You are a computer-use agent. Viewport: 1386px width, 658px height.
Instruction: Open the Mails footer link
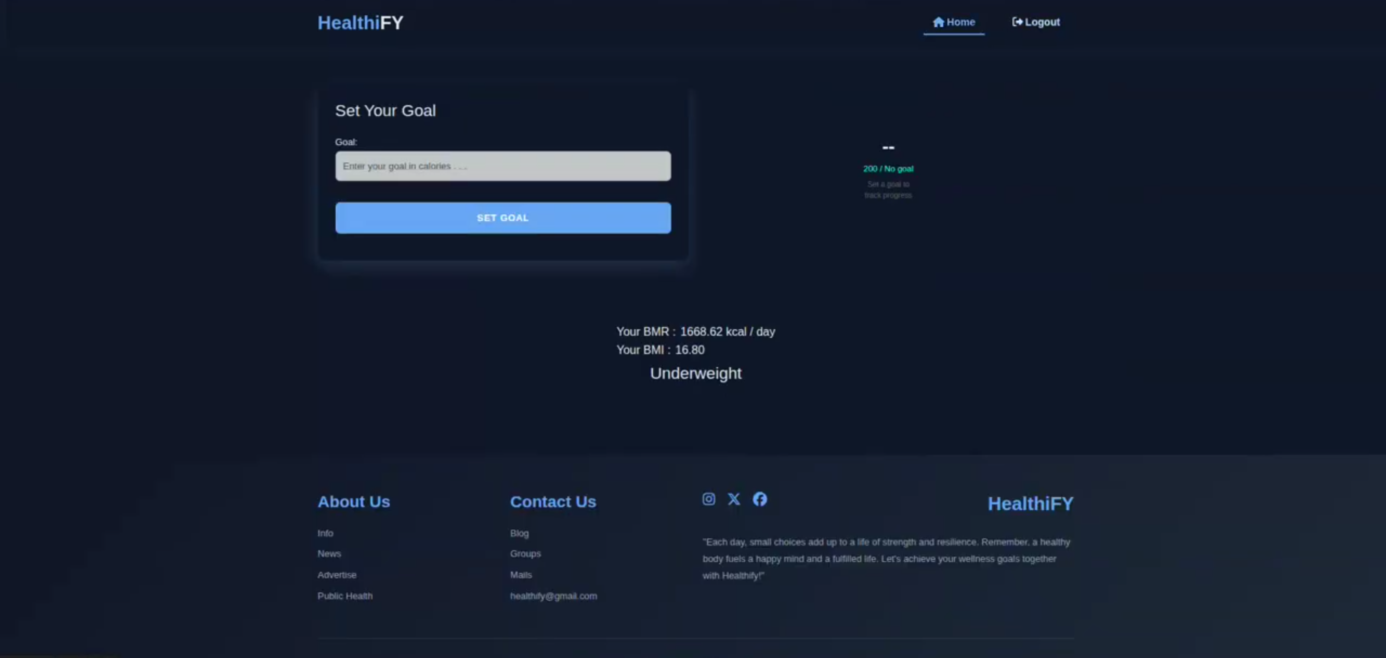(x=521, y=574)
